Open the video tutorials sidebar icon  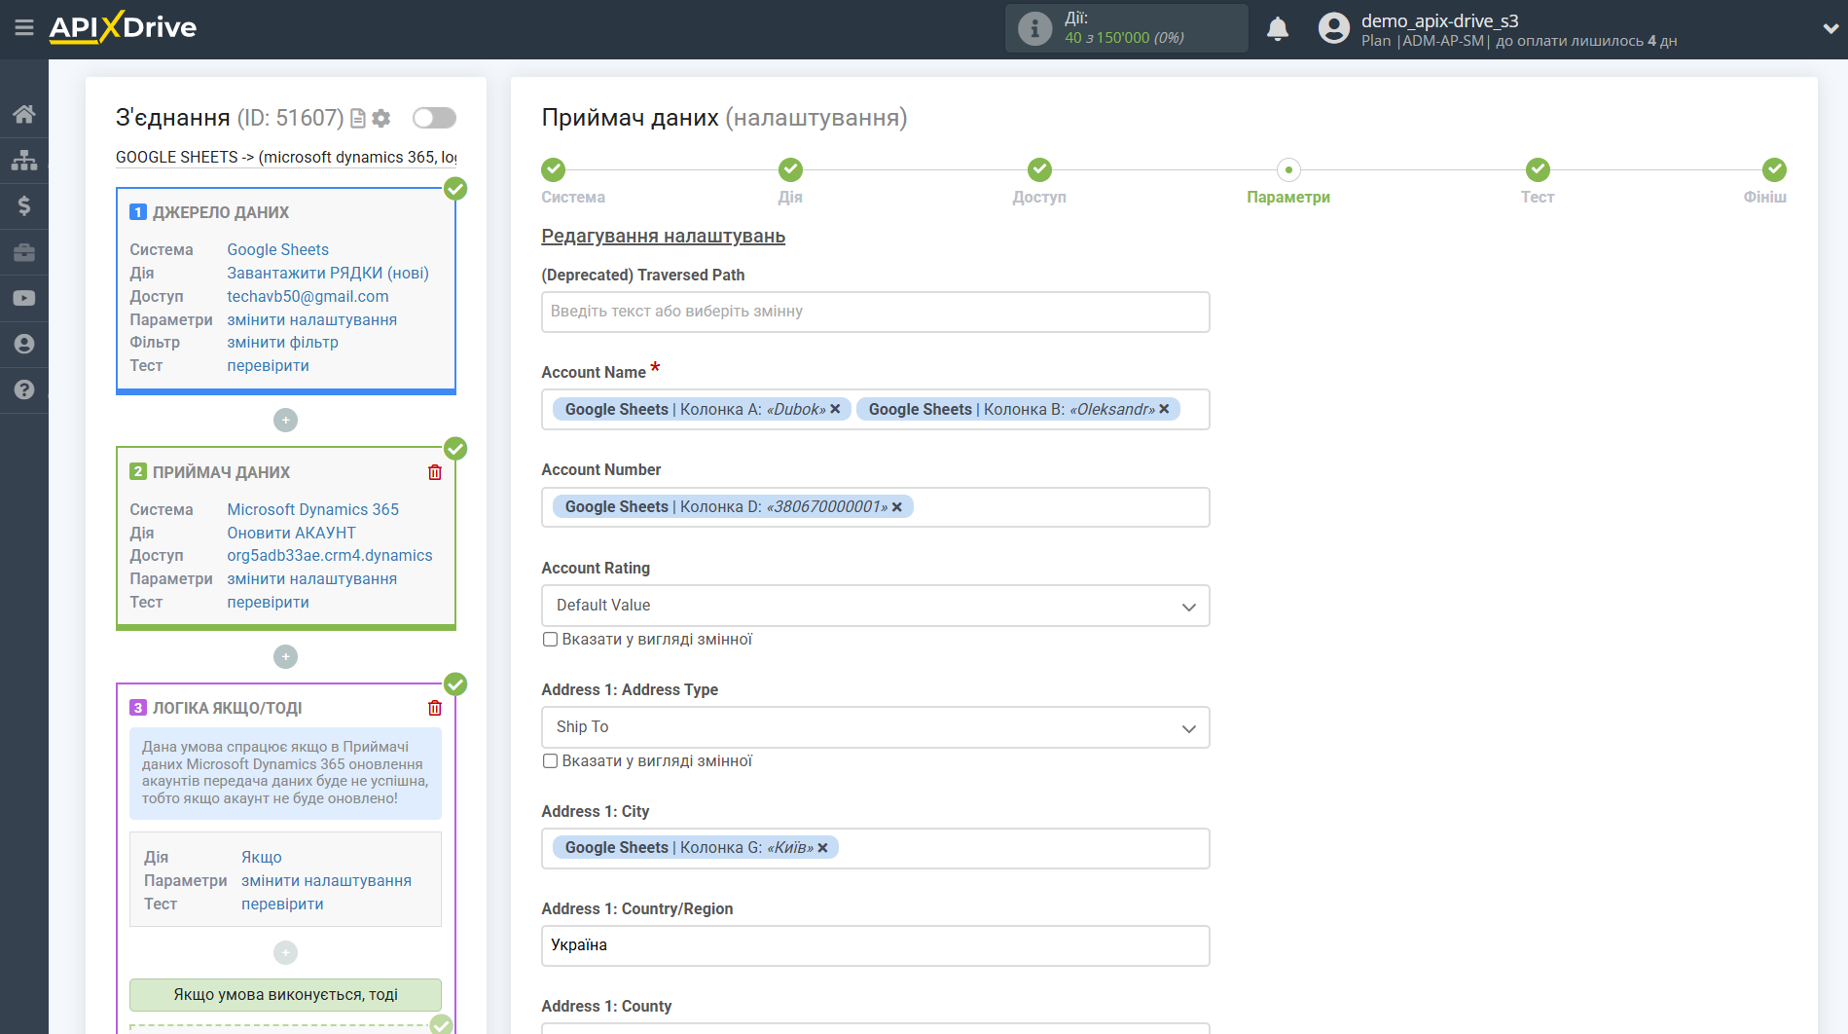(24, 298)
